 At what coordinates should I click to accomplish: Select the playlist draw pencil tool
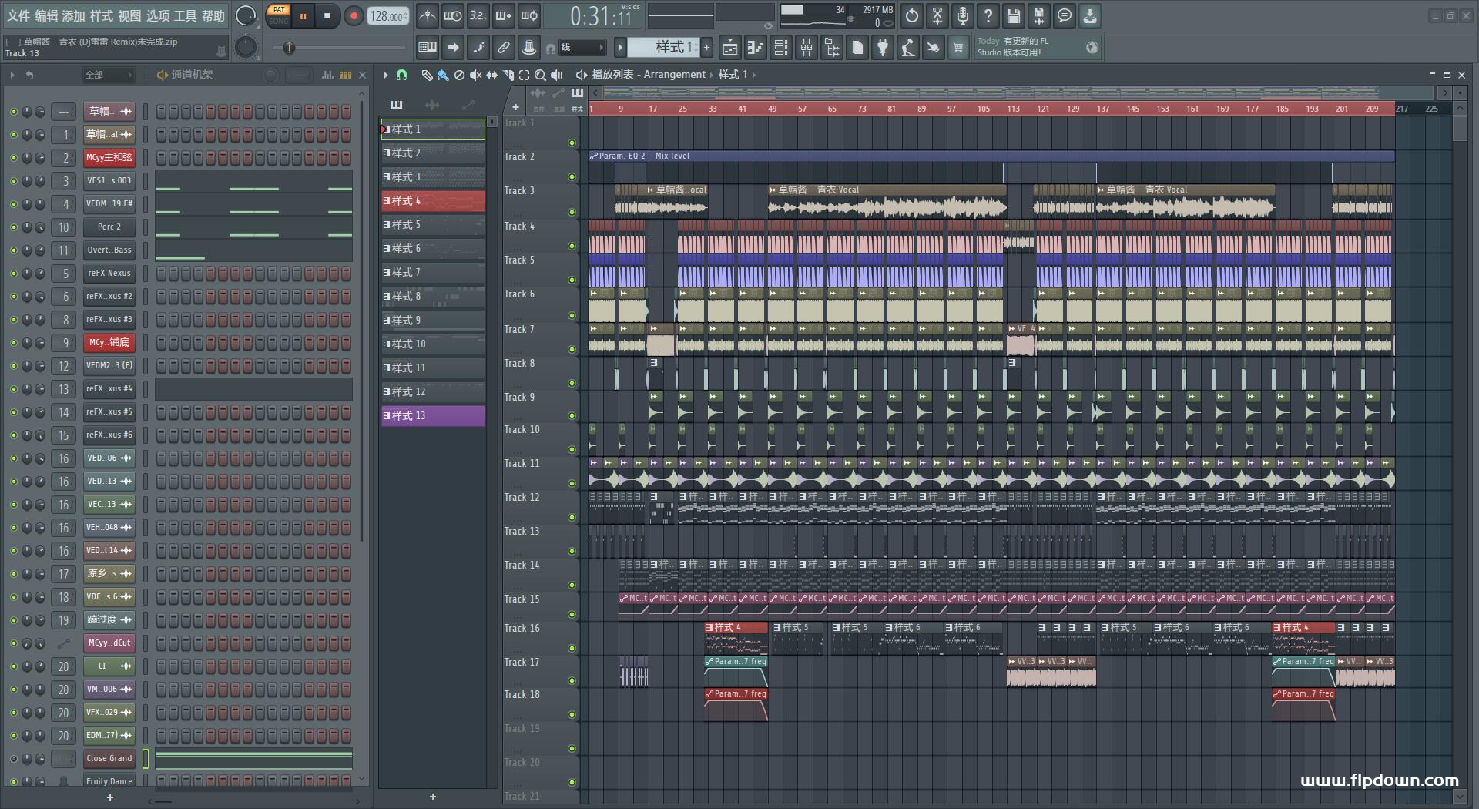427,75
